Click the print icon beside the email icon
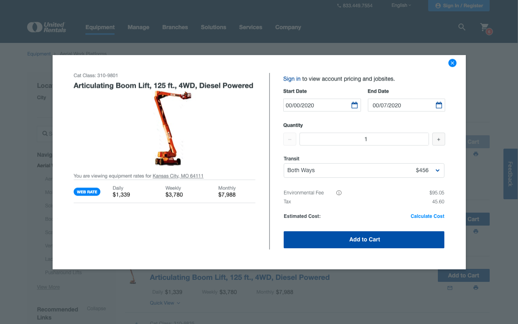This screenshot has width=518, height=324. coord(476,288)
